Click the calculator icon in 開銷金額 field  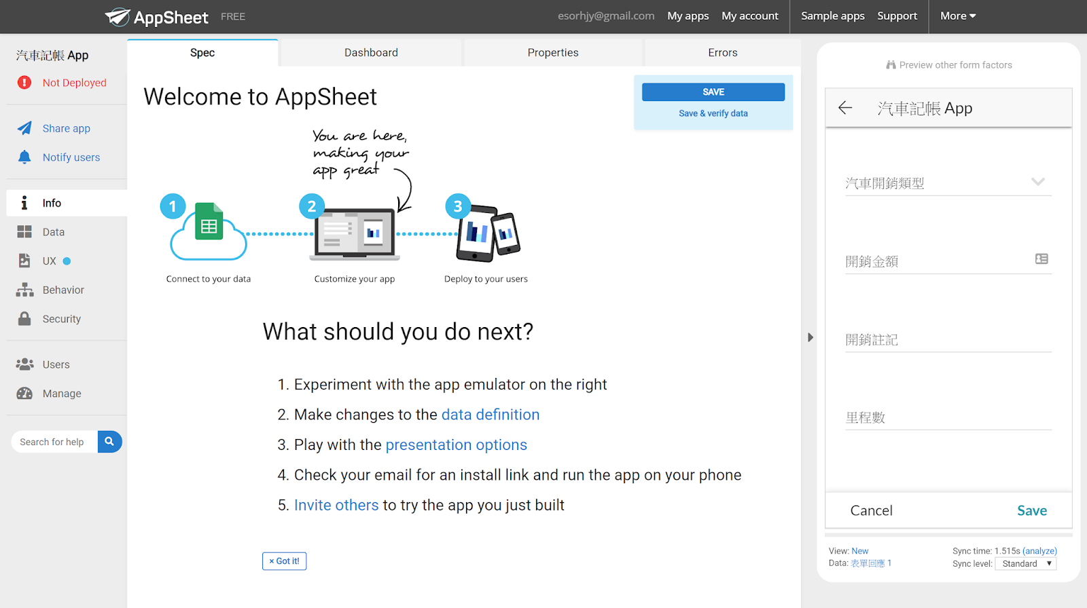point(1041,259)
